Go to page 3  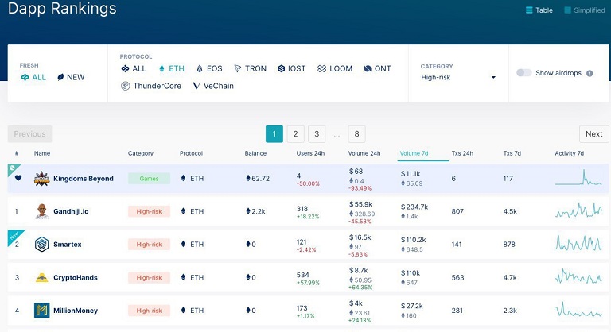[x=317, y=134]
